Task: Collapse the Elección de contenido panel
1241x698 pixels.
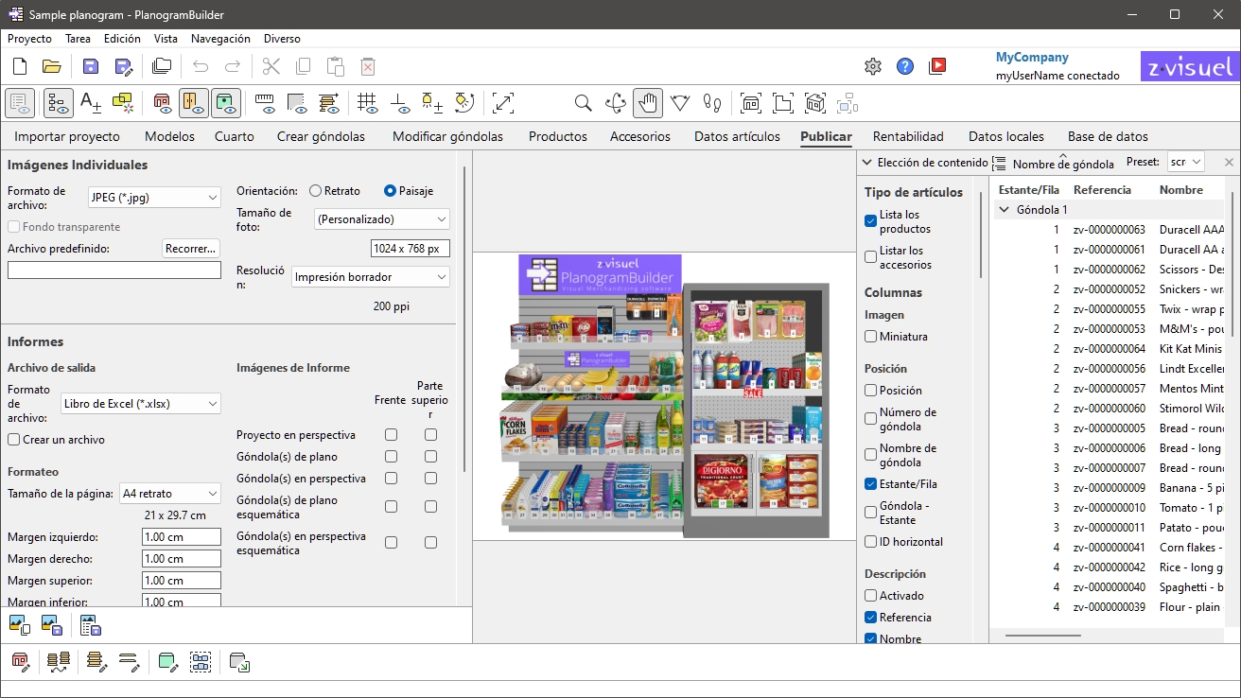Action: pyautogui.click(x=868, y=163)
